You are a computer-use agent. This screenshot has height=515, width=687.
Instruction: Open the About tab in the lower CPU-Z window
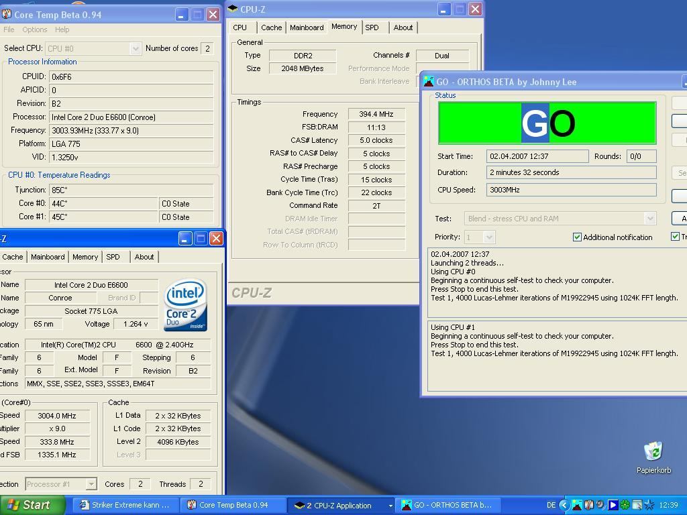click(144, 257)
